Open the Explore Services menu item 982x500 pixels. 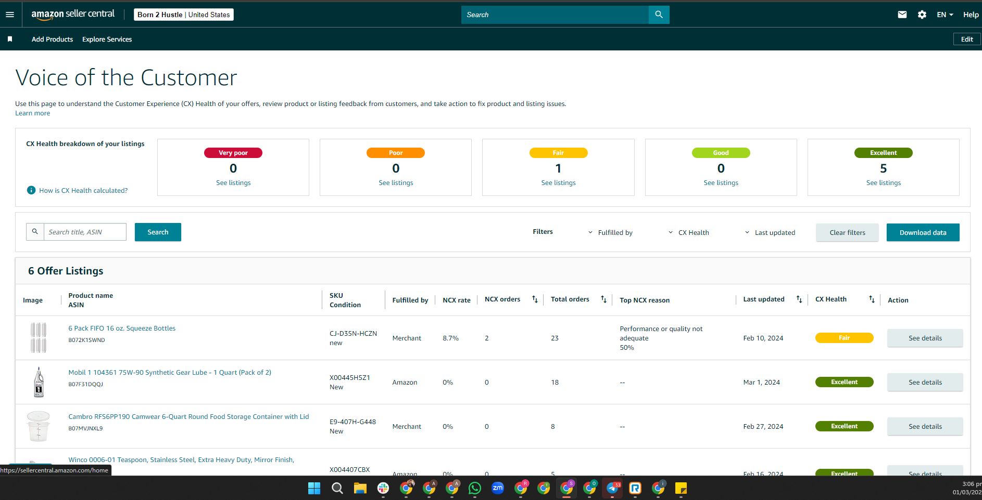(107, 39)
